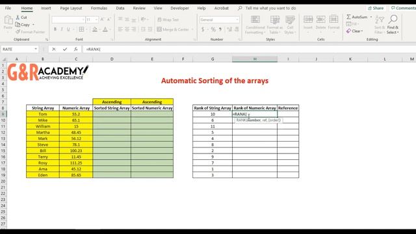The height and width of the screenshot is (234, 416).
Task: Align text center horizontally
Action: (127, 29)
